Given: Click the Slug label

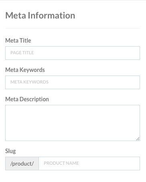Looking at the screenshot, I should (x=10, y=151).
